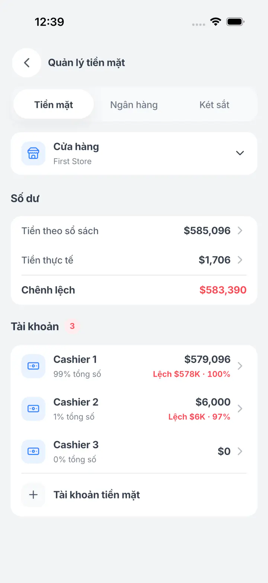This screenshot has height=583, width=268.
Task: Switch to the Két sắt tab
Action: point(214,105)
